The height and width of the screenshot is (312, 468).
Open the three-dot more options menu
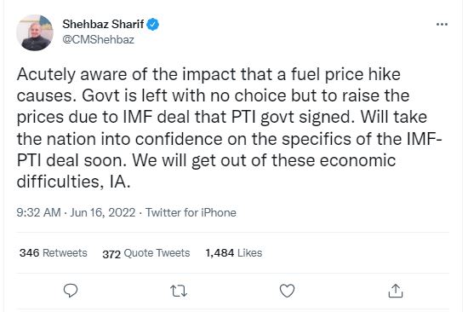(442, 24)
